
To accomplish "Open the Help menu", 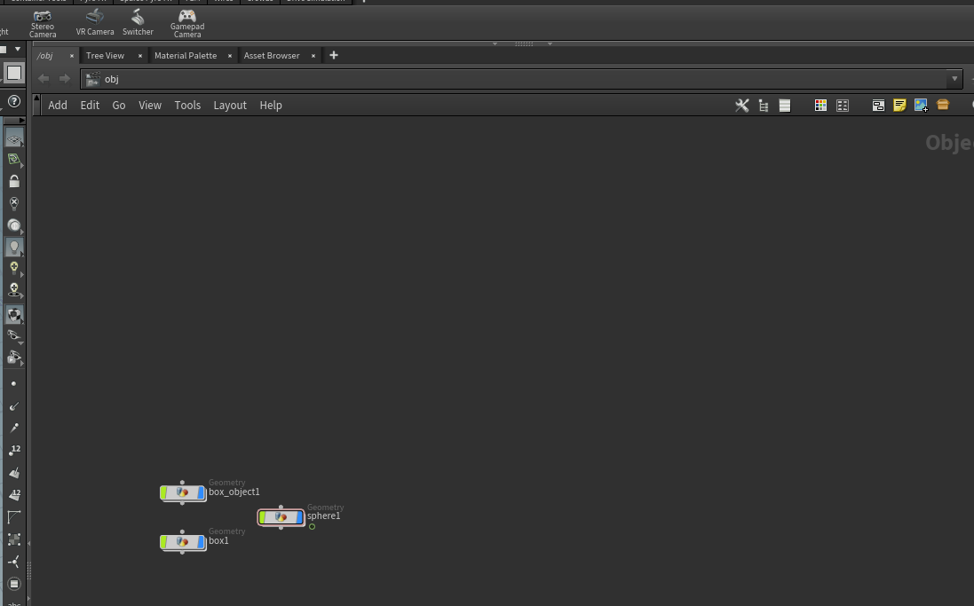I will point(271,106).
